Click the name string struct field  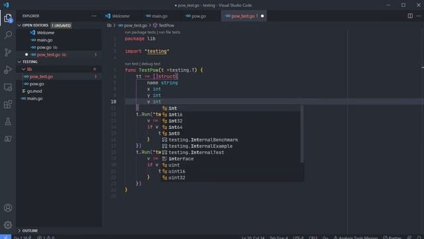162,82
